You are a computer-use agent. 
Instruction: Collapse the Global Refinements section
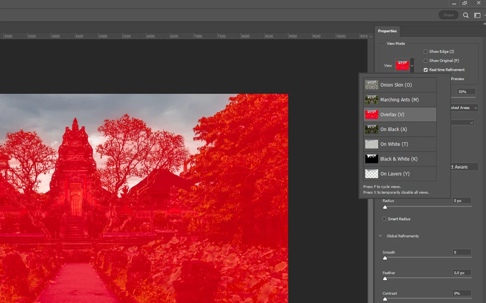click(380, 236)
